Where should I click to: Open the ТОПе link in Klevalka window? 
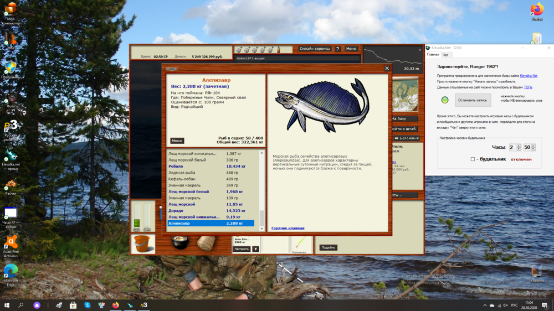528,87
